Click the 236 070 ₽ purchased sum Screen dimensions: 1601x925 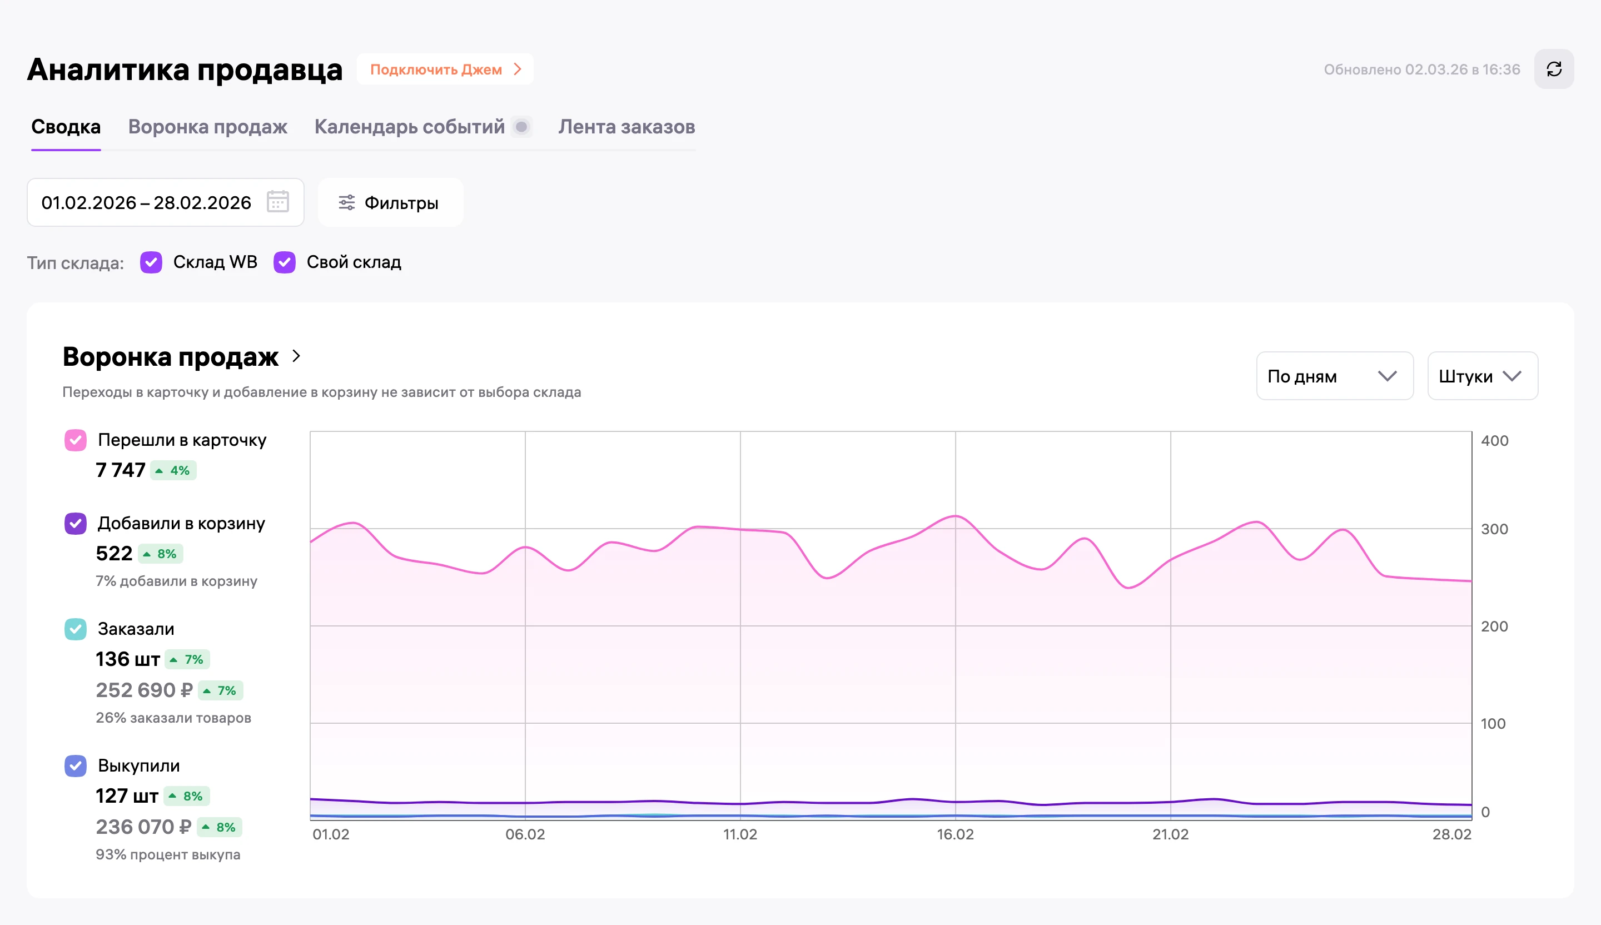143,827
